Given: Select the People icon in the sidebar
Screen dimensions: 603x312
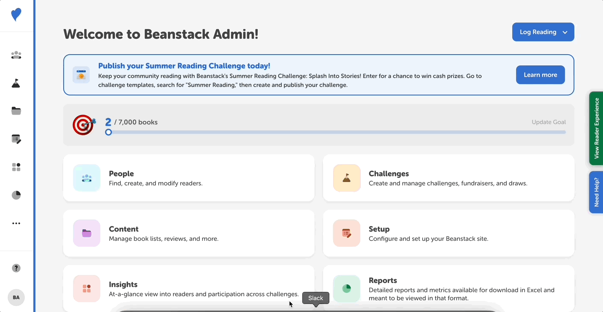Looking at the screenshot, I should point(16,55).
